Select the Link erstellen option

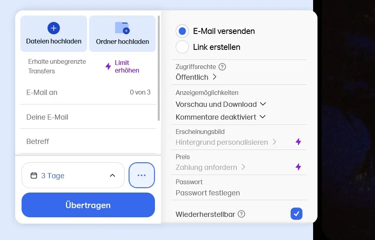(x=182, y=47)
